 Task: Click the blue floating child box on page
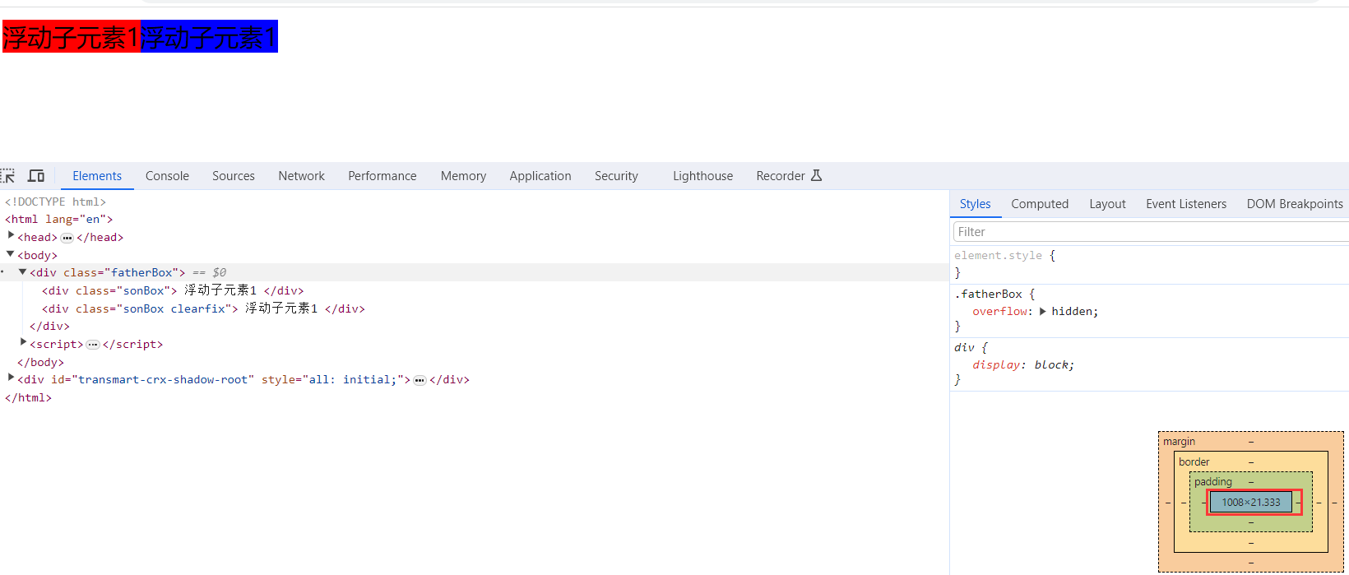pyautogui.click(x=209, y=37)
